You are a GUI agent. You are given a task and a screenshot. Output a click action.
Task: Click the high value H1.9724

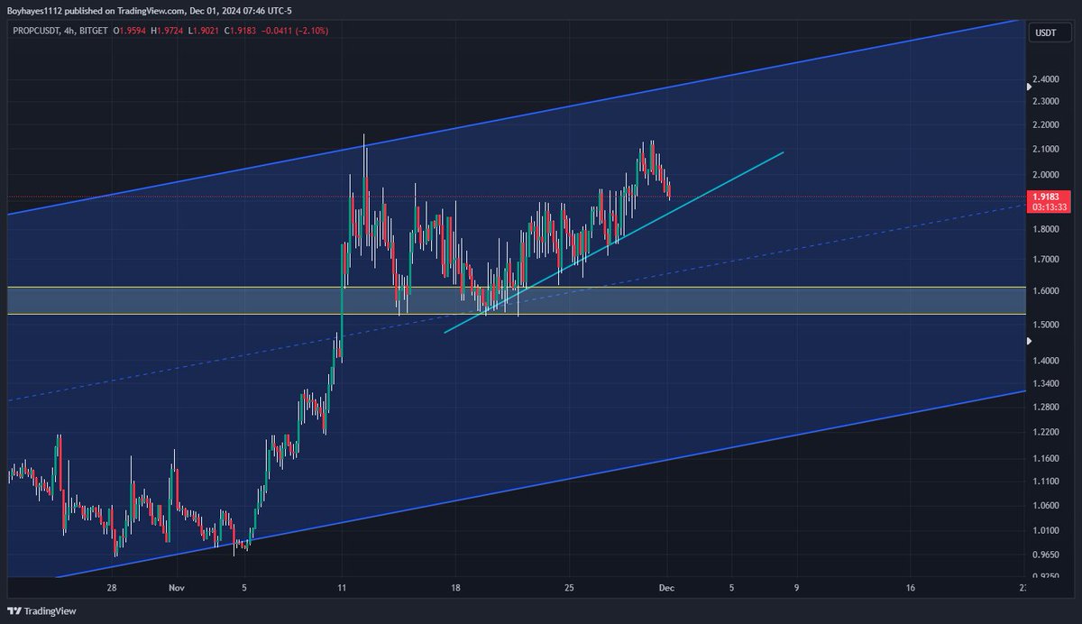(168, 31)
